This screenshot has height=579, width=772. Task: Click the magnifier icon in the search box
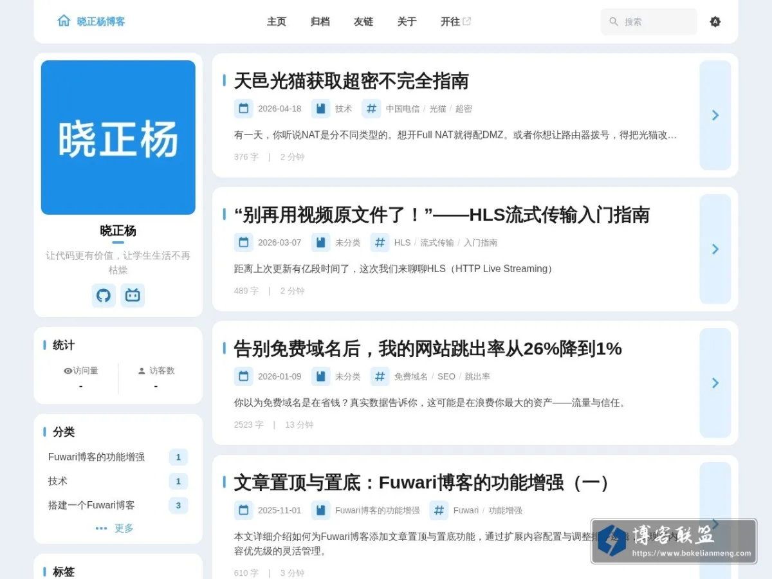point(614,22)
